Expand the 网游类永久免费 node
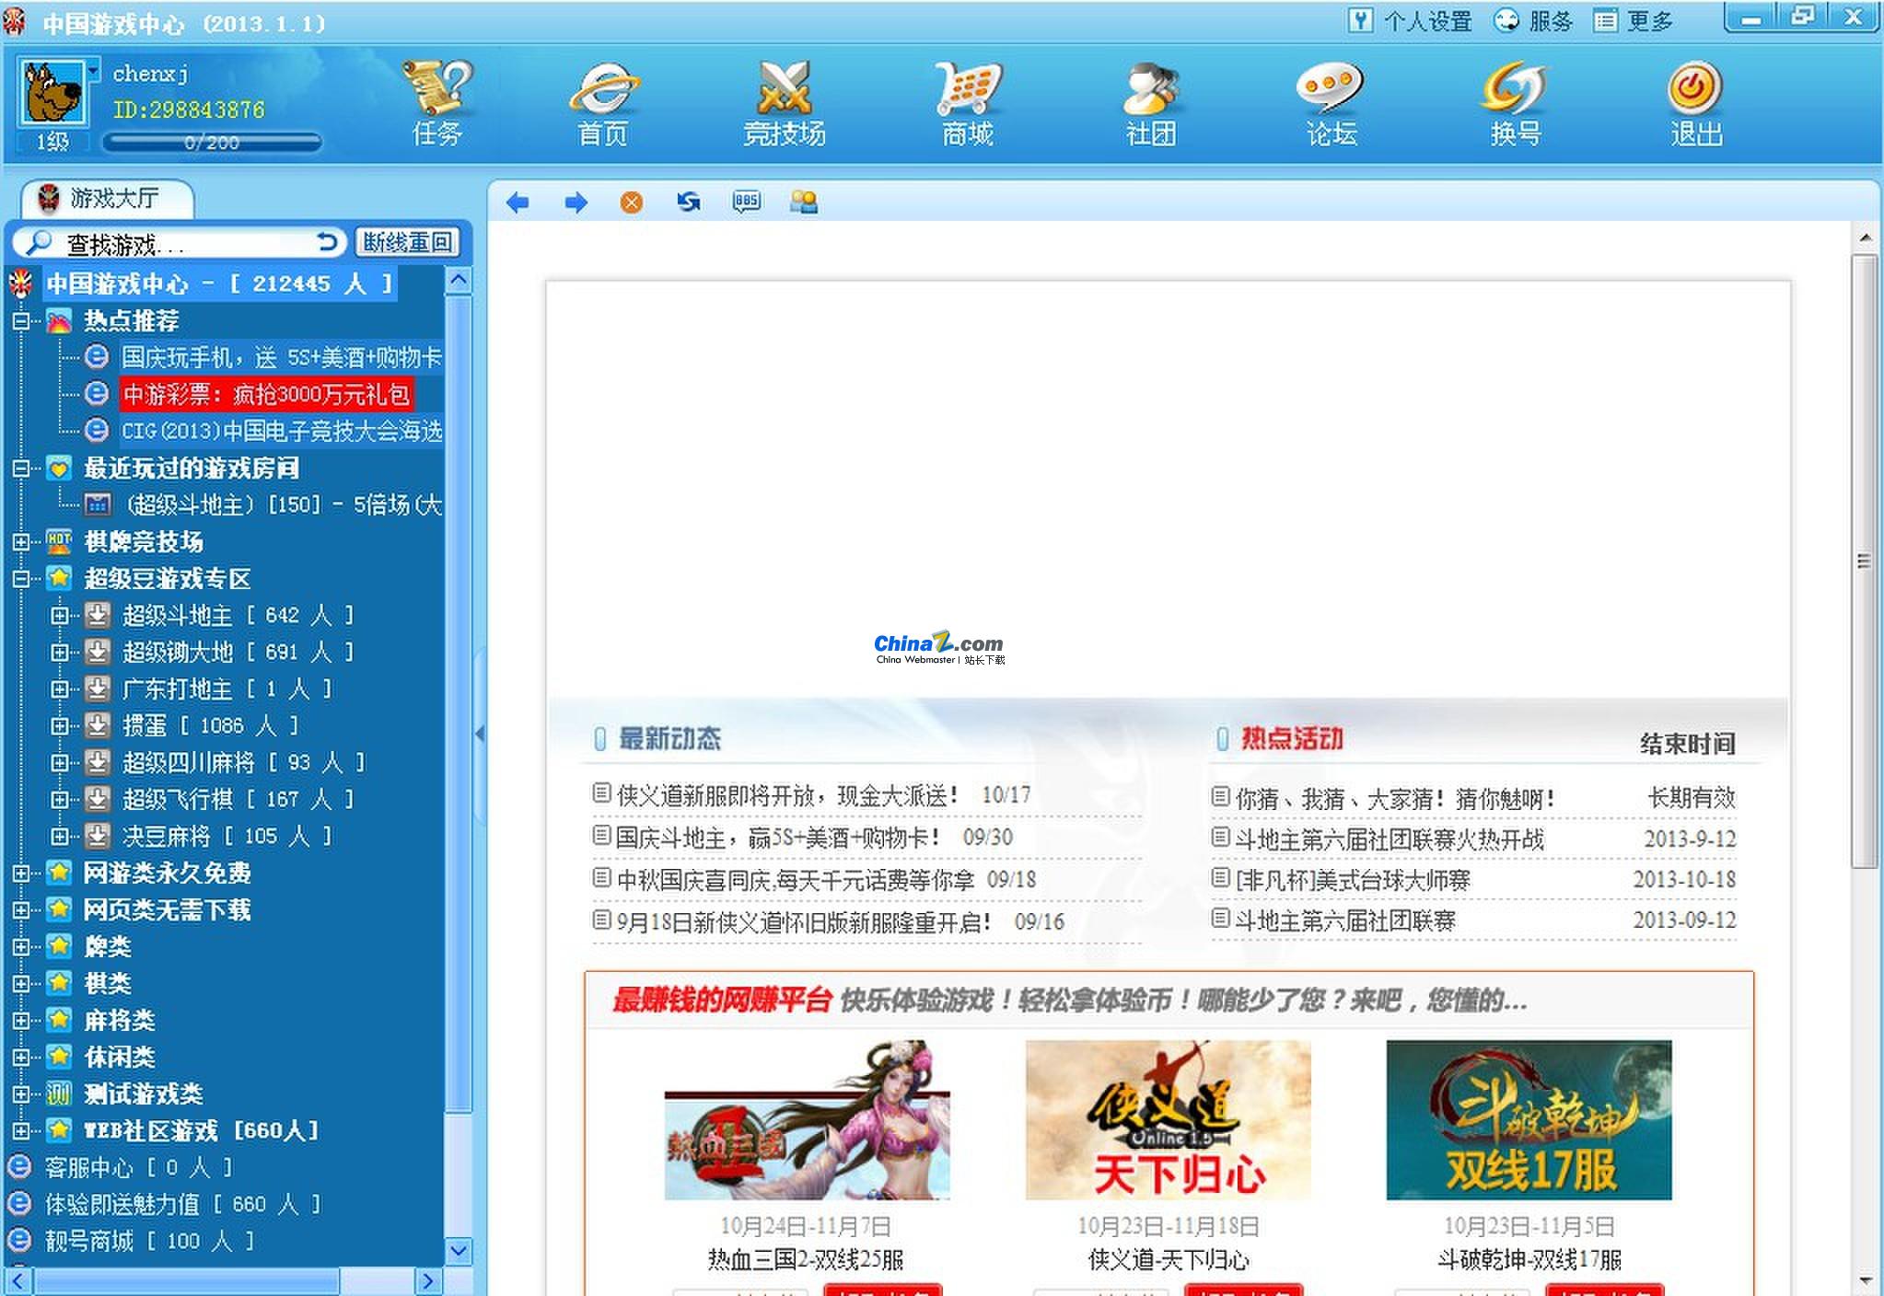The height and width of the screenshot is (1296, 1884). (21, 873)
